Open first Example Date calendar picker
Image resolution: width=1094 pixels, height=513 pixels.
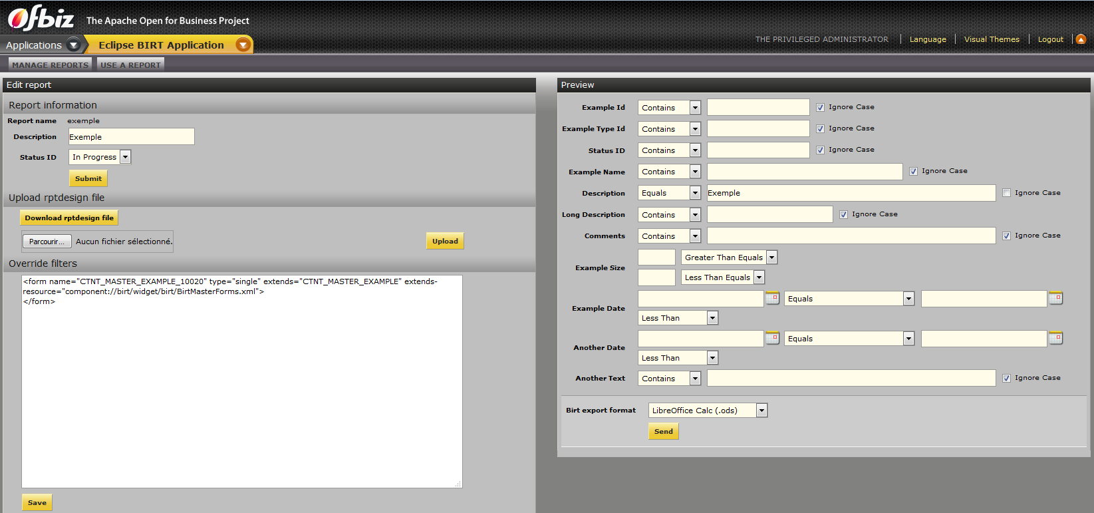pyautogui.click(x=772, y=298)
